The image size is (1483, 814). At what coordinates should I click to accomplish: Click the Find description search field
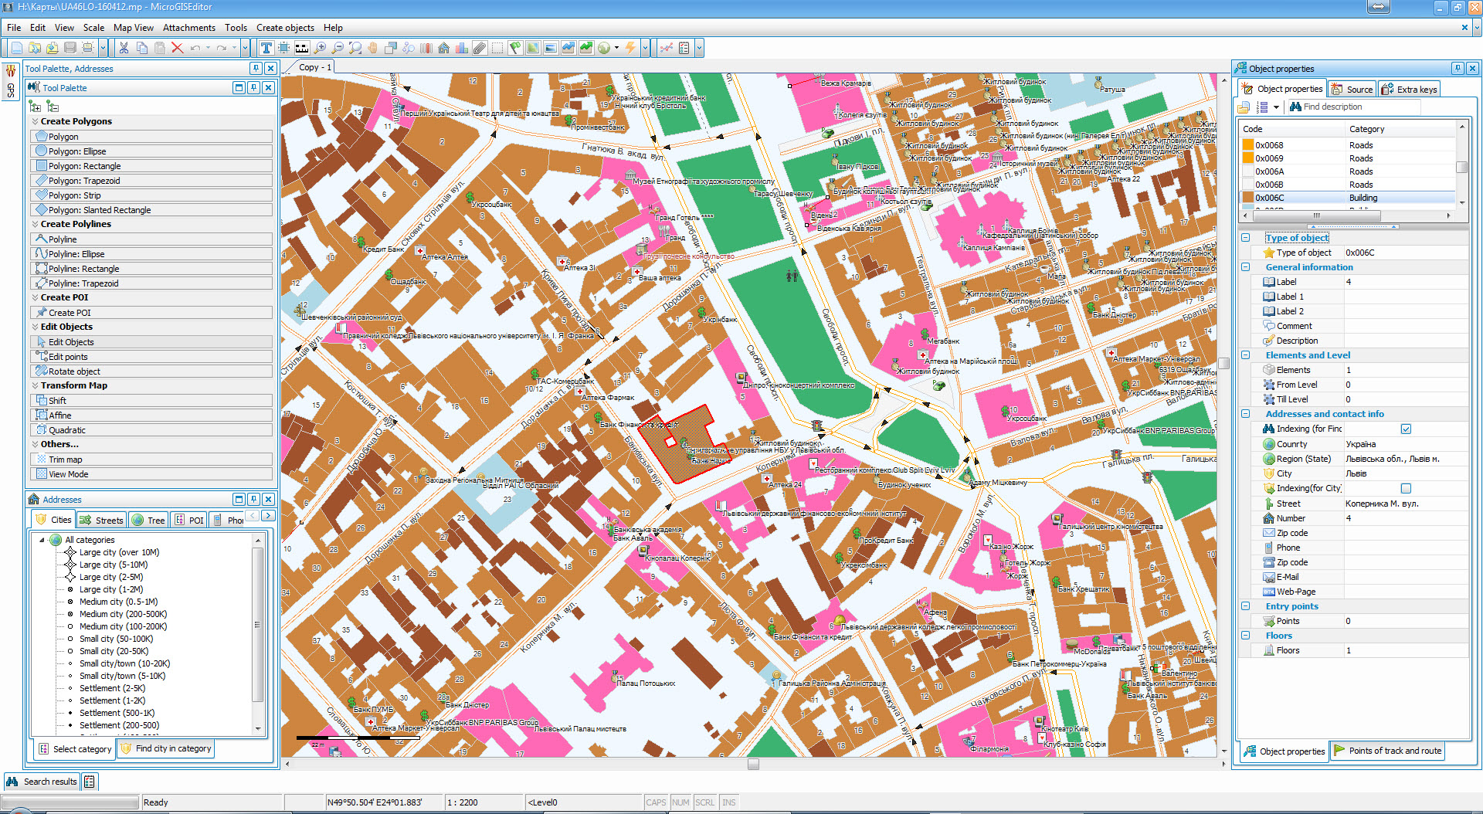1359,107
